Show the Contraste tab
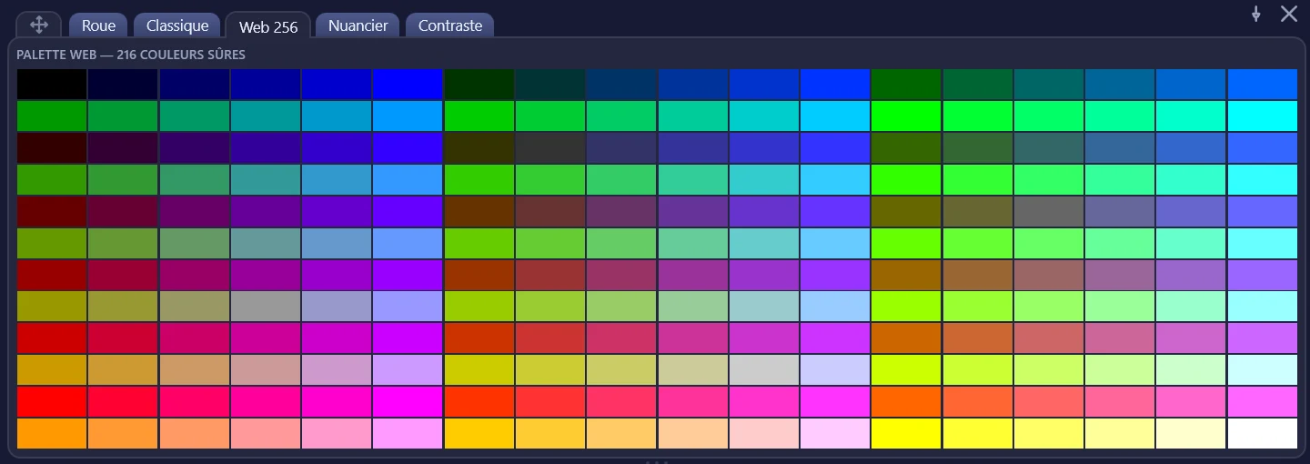Viewport: 1310px width, 464px height. [x=450, y=25]
